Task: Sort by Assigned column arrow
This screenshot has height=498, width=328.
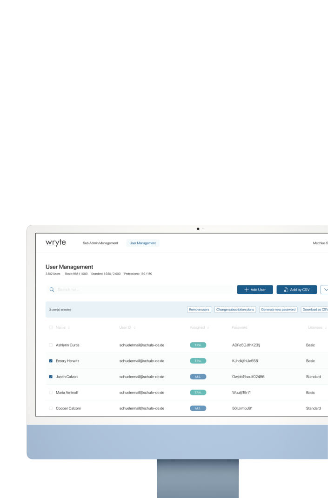Action: tap(208, 327)
